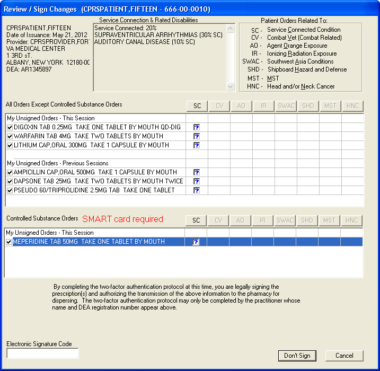Uncheck the Ampicillin Cap 500mg order
The image size is (380, 371).
pyautogui.click(x=10, y=172)
